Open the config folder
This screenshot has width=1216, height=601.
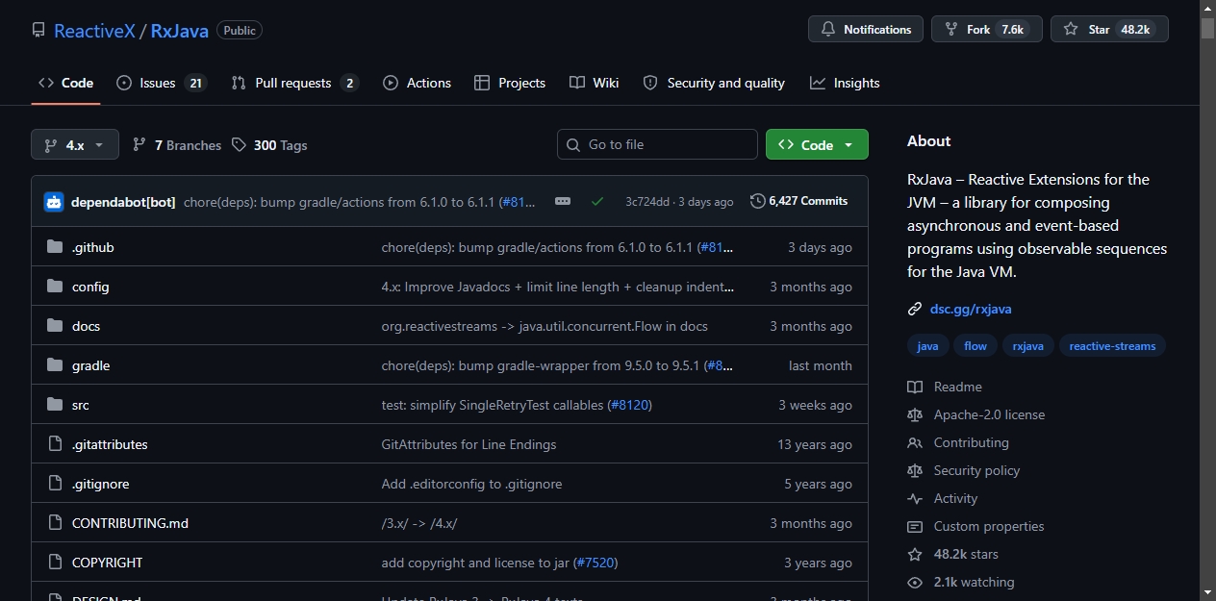pyautogui.click(x=90, y=287)
